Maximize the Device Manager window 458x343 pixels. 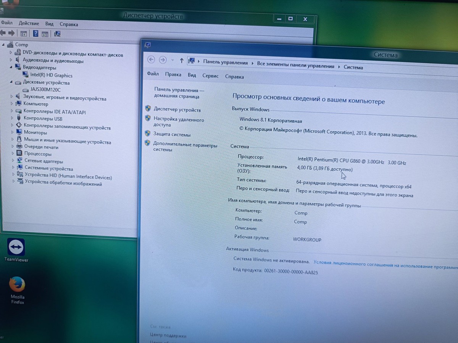coord(290,18)
